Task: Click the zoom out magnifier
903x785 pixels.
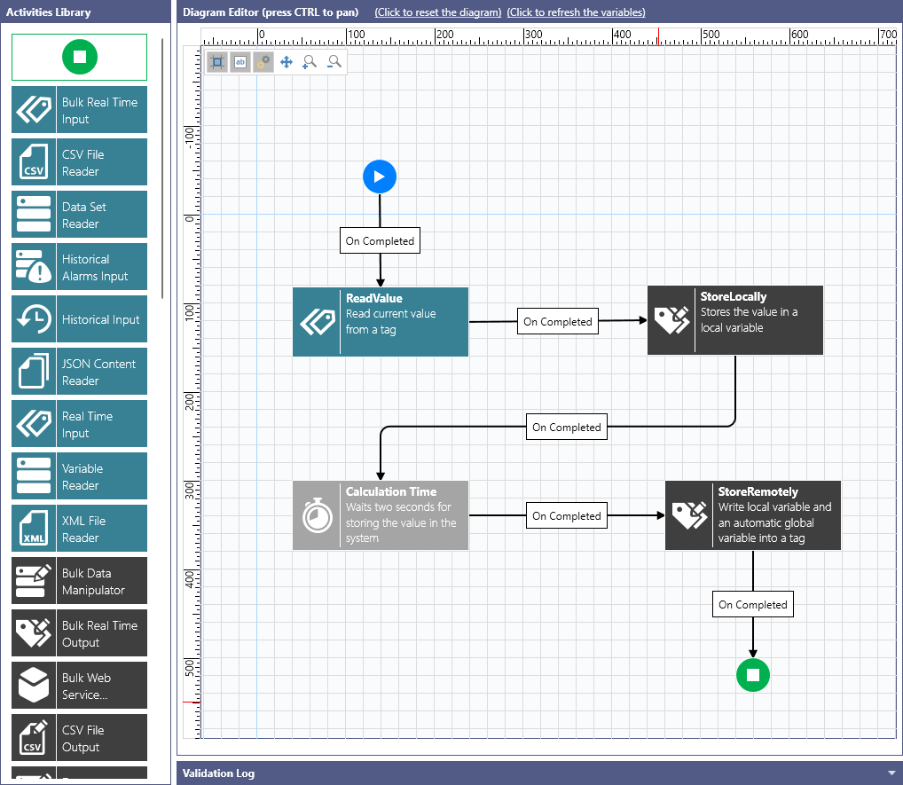Action: point(334,61)
